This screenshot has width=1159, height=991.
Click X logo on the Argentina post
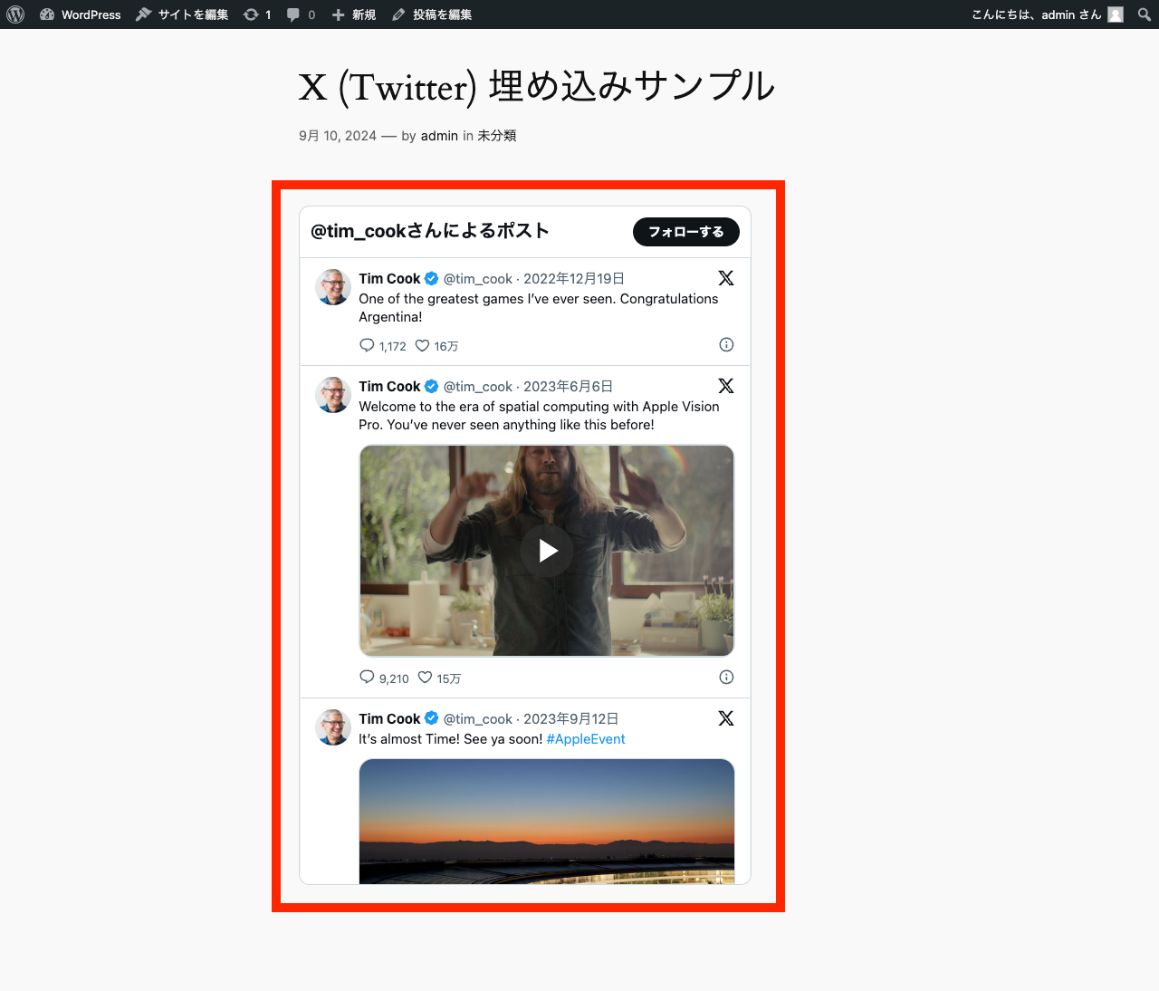(x=726, y=278)
